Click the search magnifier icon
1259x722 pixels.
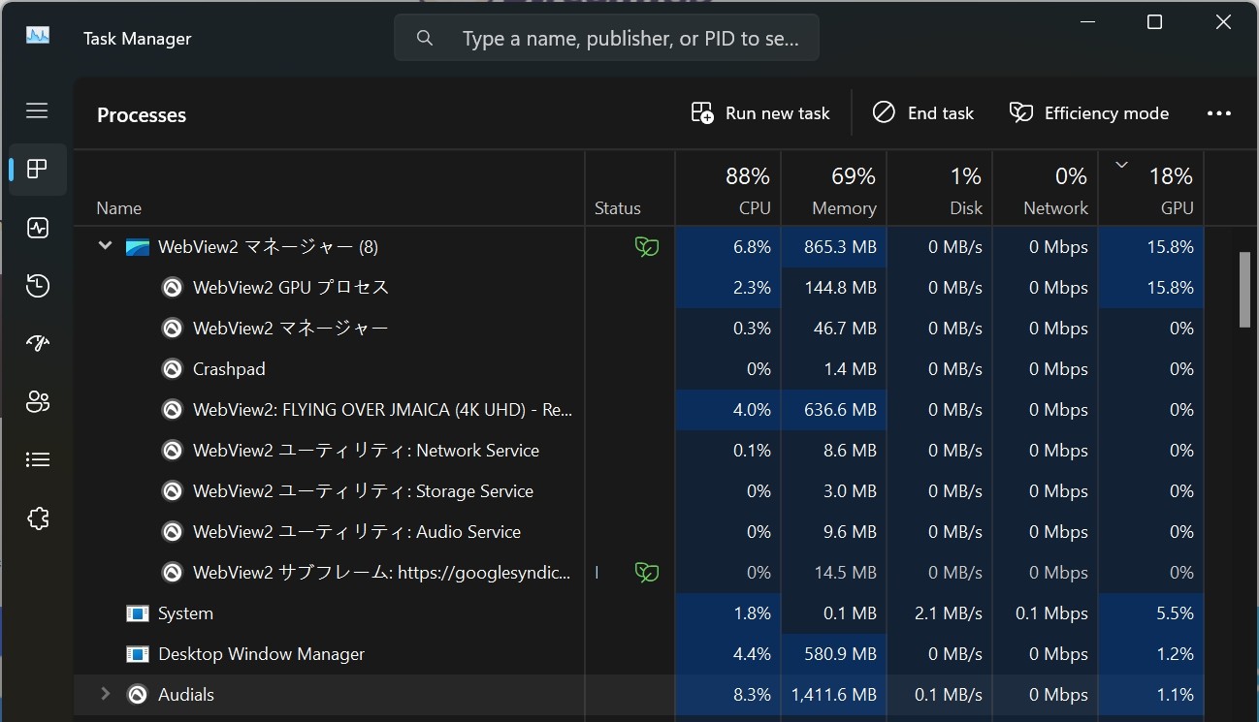424,38
